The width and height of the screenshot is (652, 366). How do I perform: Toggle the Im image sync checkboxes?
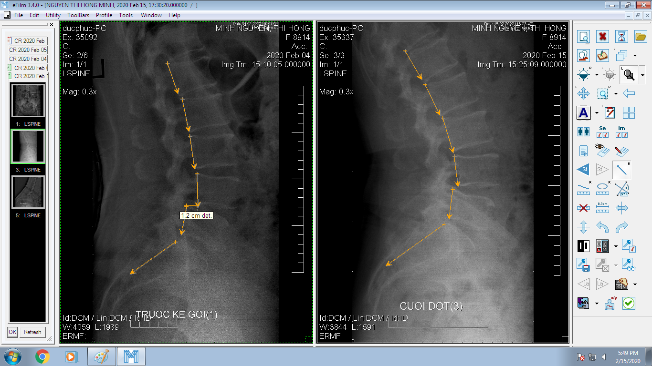point(621,132)
